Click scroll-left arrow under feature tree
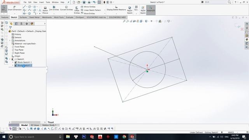Viewport: 249px width, 140px height. coord(10,122)
